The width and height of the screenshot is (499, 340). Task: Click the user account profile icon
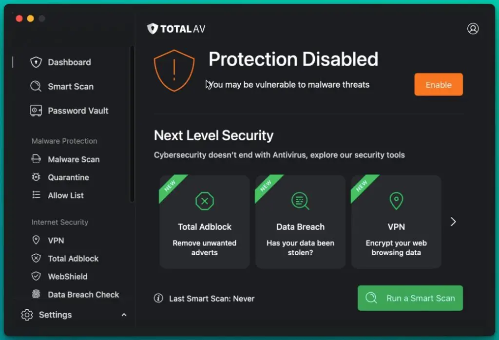pyautogui.click(x=473, y=29)
